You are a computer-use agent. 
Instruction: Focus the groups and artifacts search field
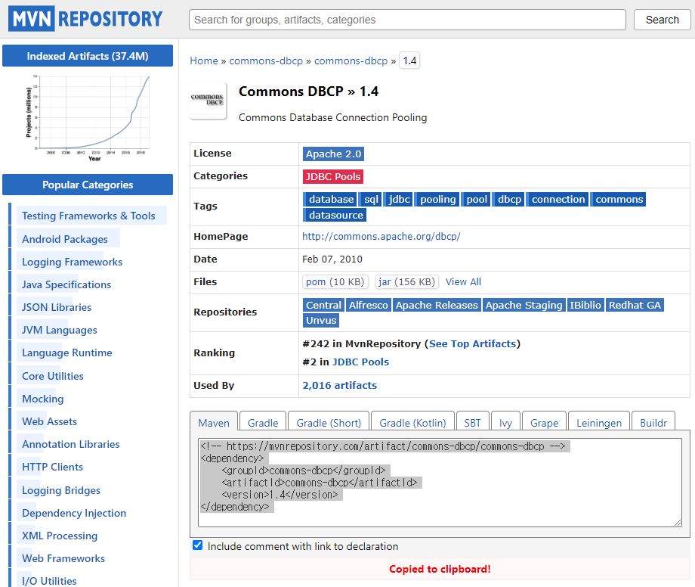[x=407, y=20]
